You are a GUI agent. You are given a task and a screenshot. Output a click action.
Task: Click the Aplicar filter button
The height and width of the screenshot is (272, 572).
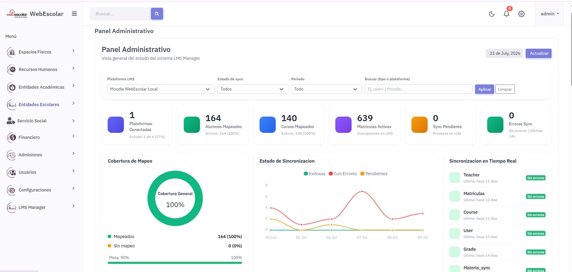click(485, 89)
